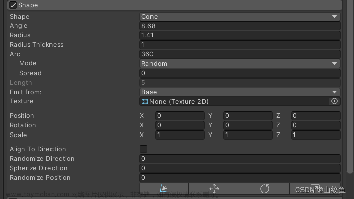Image resolution: width=354 pixels, height=199 pixels.
Task: Edit the Position X field
Action: click(180, 116)
